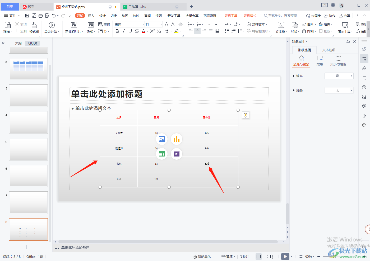
Task: Collapse slide panel with double chevron
Action: (x=3, y=43)
